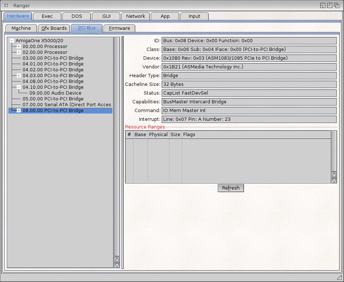
Task: Expand the 08.00.00 PCI-to-PCI Bridge node
Action: pos(19,111)
